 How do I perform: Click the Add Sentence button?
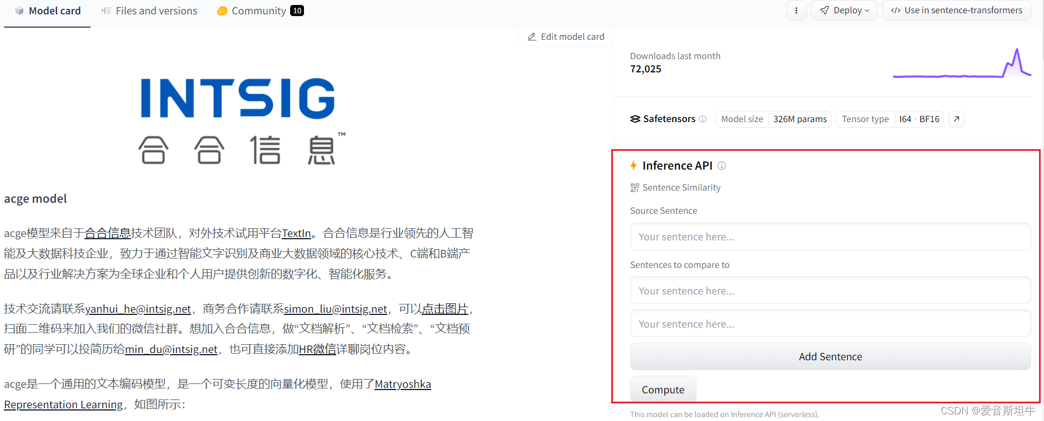[x=830, y=356]
